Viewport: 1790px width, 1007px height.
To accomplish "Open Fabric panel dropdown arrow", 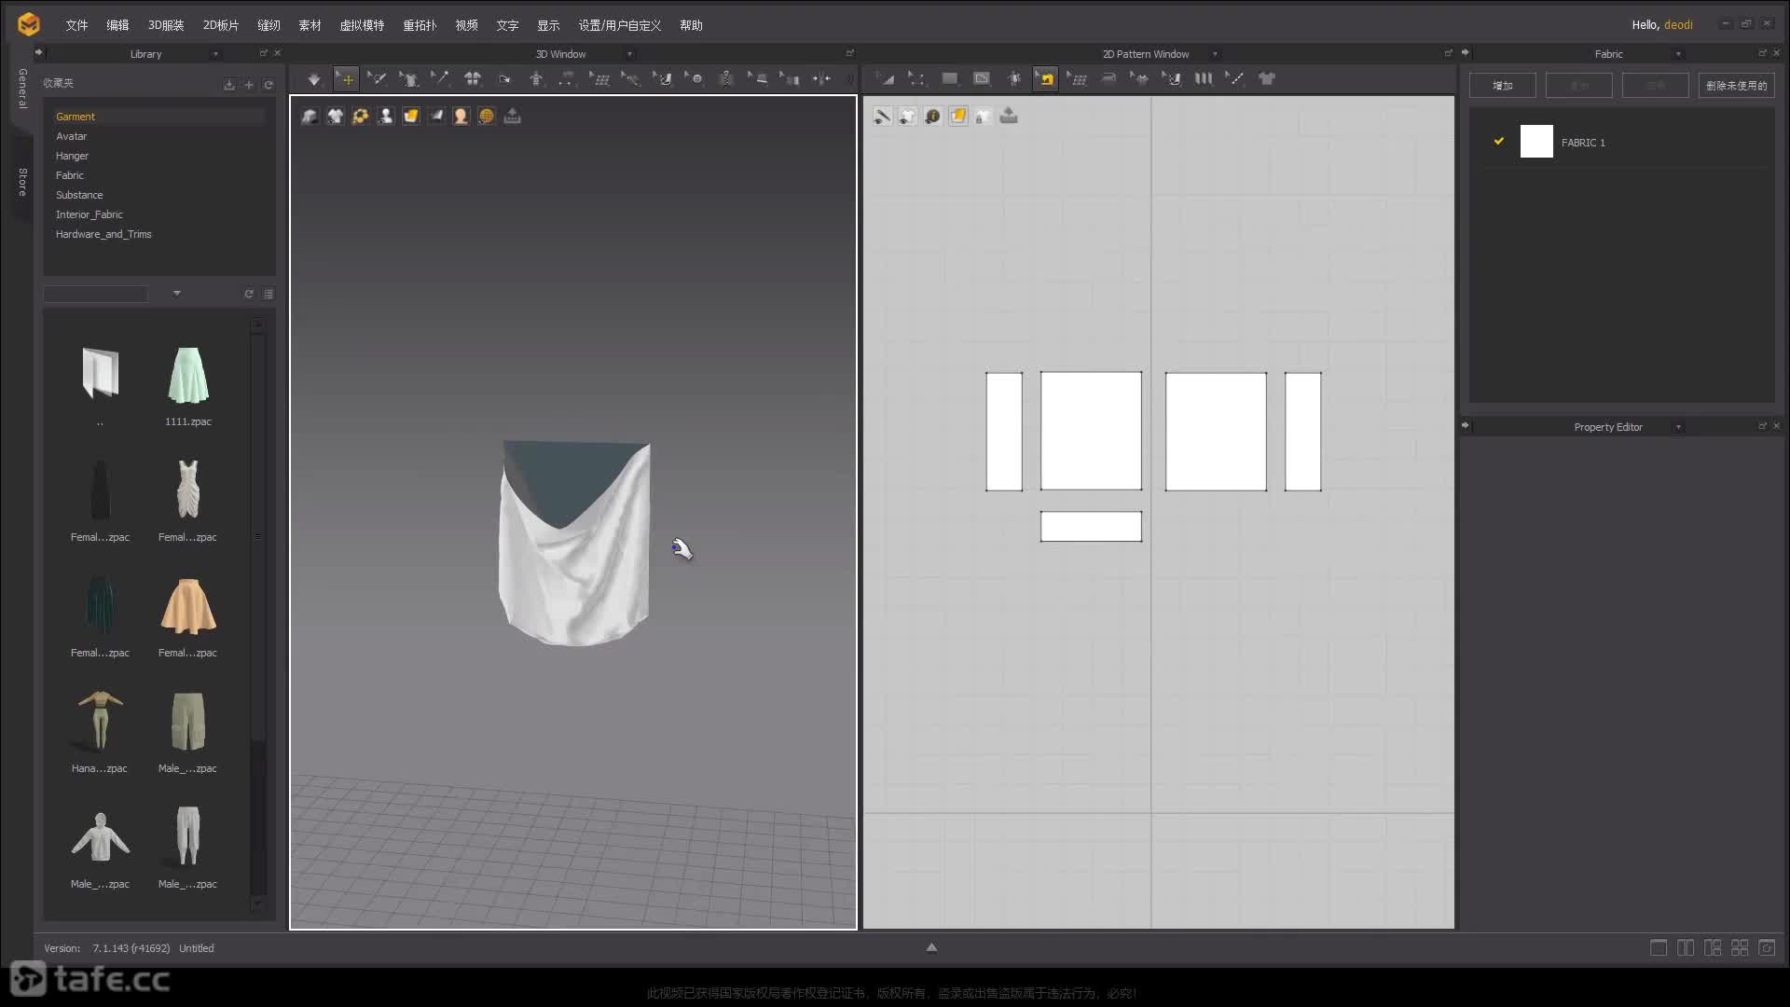I will [1678, 54].
